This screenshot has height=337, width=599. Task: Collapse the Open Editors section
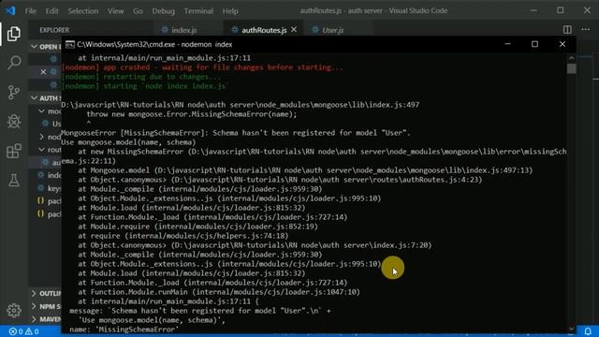click(x=46, y=47)
